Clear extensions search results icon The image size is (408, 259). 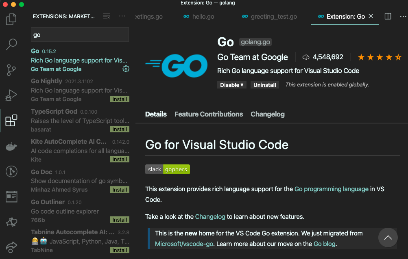click(x=107, y=16)
